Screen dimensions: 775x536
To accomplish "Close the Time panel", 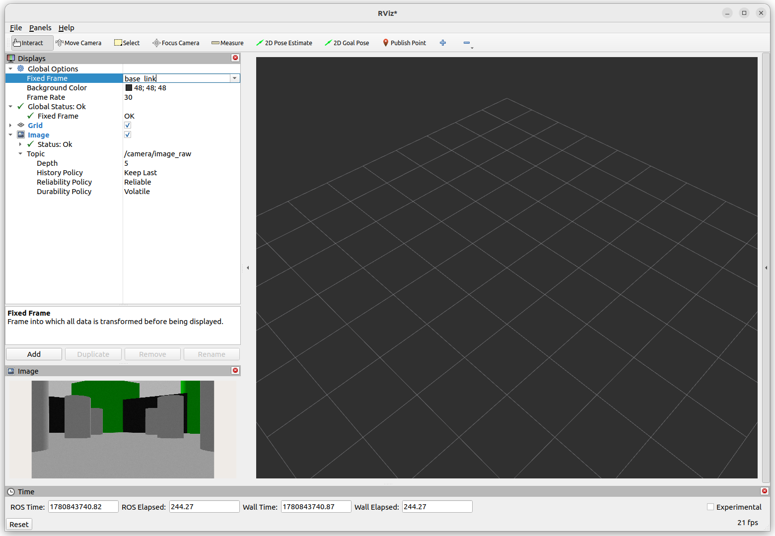I will tap(765, 491).
